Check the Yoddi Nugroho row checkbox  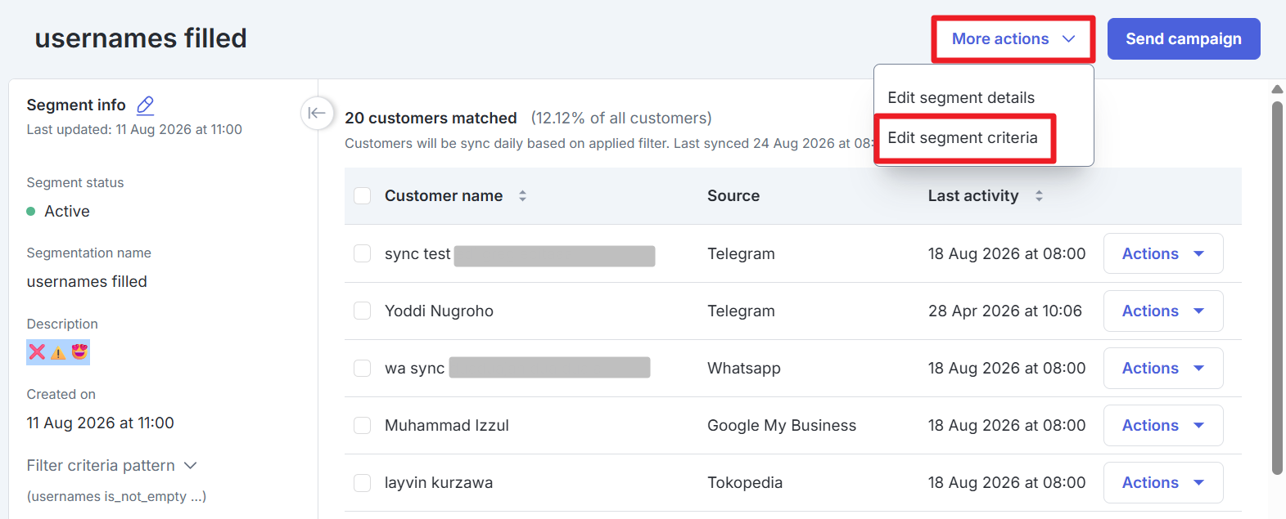(362, 311)
